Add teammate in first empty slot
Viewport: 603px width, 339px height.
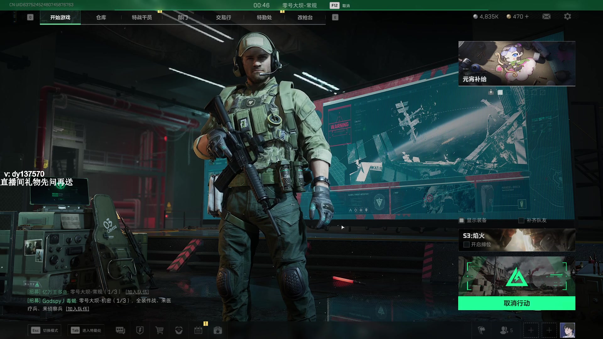coord(531,330)
